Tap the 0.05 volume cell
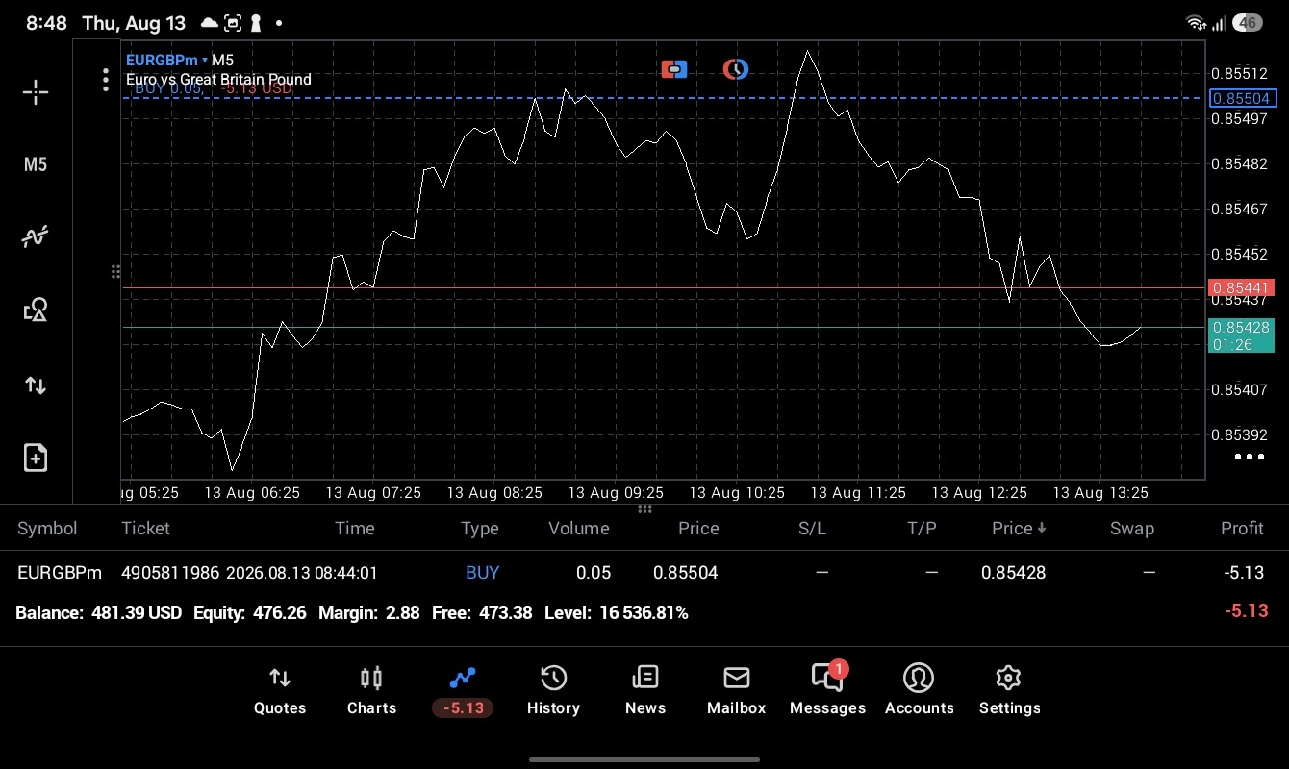Image resolution: width=1289 pixels, height=769 pixels. click(594, 573)
